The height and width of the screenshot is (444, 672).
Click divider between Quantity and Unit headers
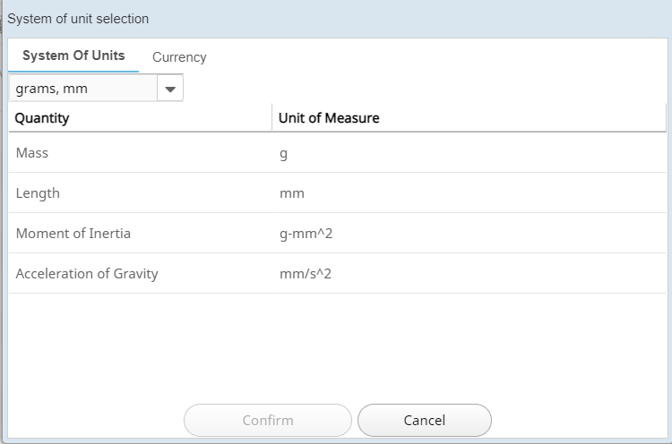[271, 118]
